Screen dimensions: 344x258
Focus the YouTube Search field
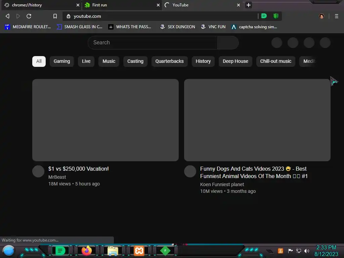[x=153, y=43]
